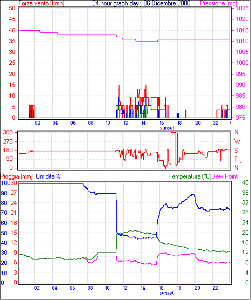The height and width of the screenshot is (300, 251).
Task: Select the '24 hour graph day' title text
Action: pyautogui.click(x=115, y=3)
